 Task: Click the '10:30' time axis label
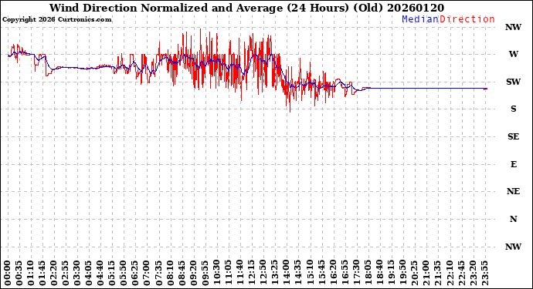[x=216, y=273]
